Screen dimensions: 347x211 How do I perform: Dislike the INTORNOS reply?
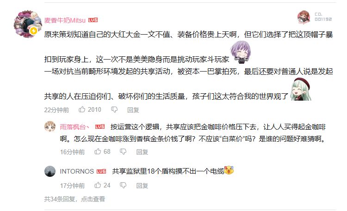[x=123, y=185]
